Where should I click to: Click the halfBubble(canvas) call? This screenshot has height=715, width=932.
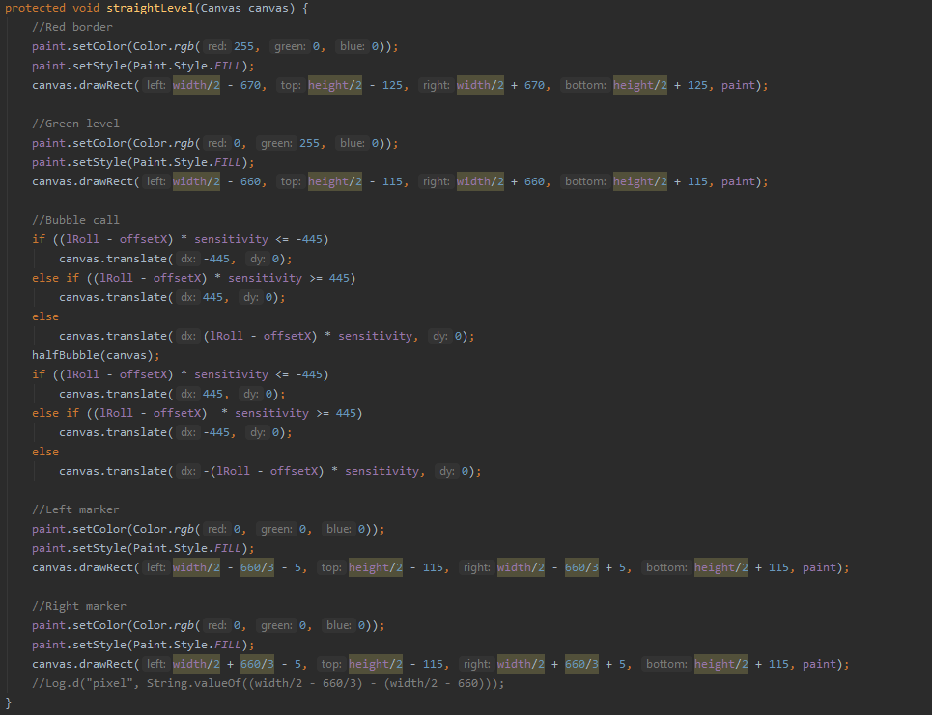pos(96,355)
